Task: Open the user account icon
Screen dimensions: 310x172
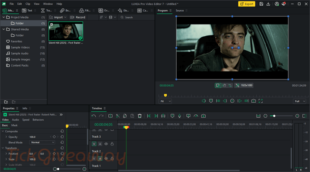Action: pos(277,4)
